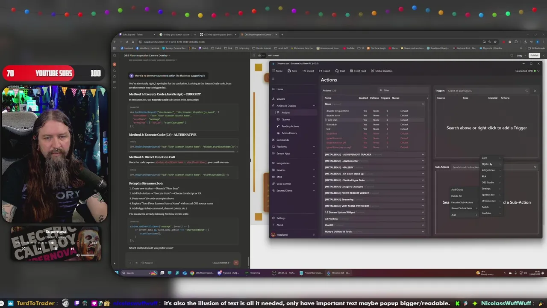Open the Streamer.bot Menu button
Screen dimensions: 547x308
click(x=277, y=71)
